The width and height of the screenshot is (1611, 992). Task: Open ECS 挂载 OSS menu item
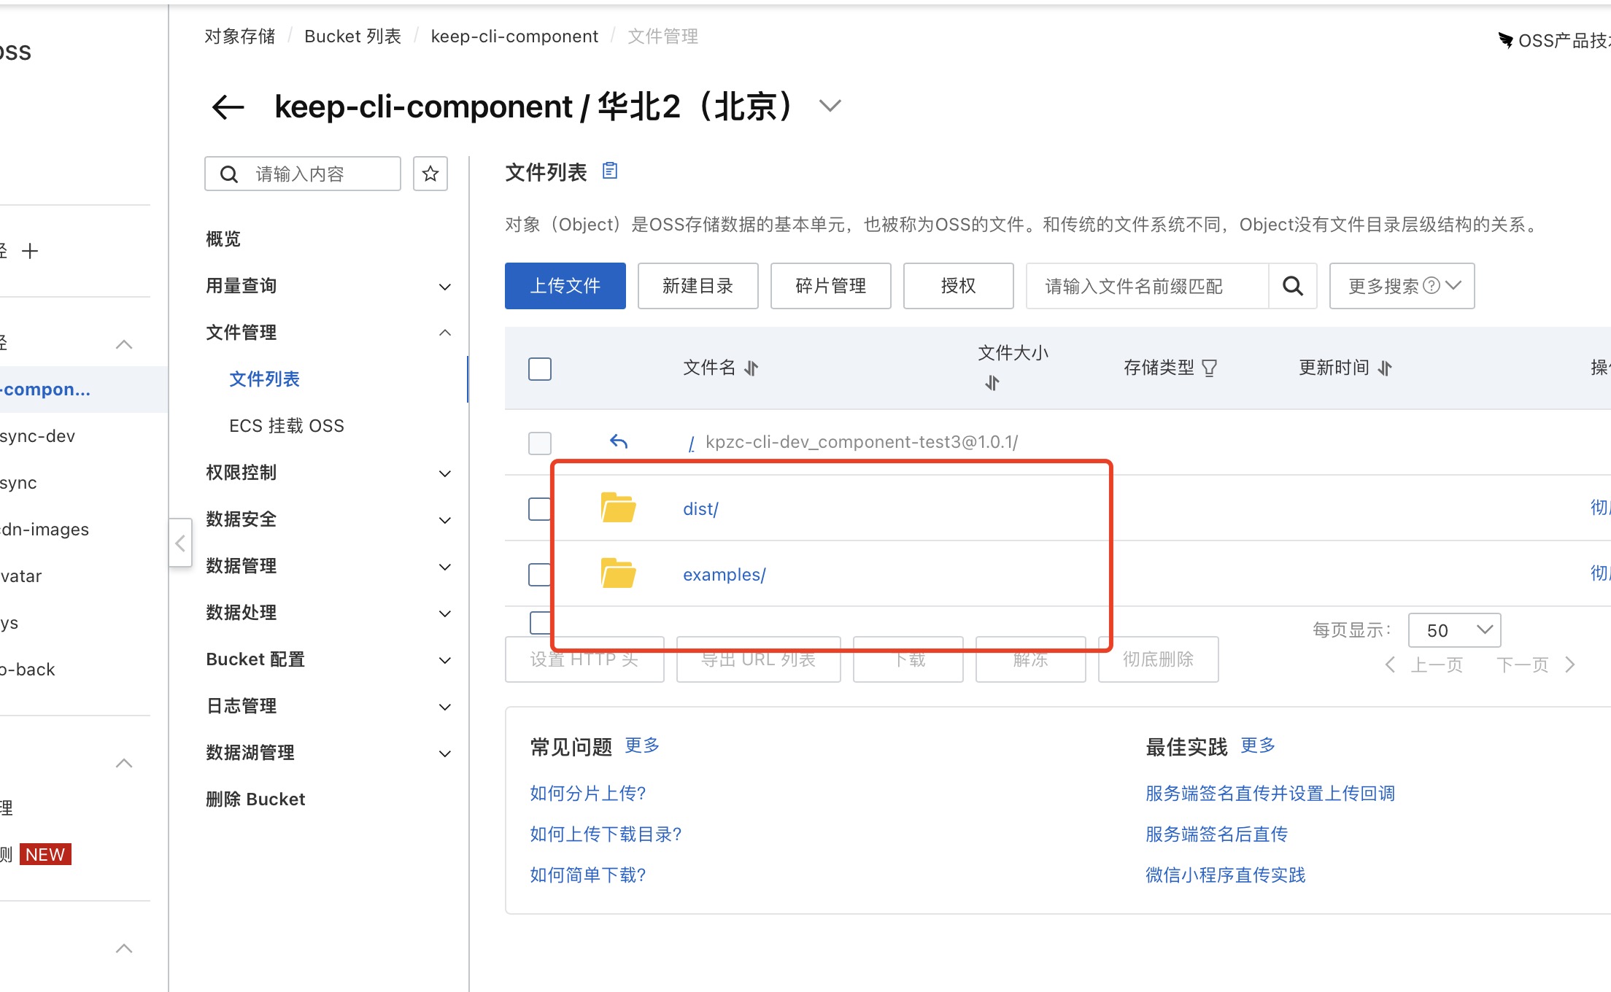287,426
